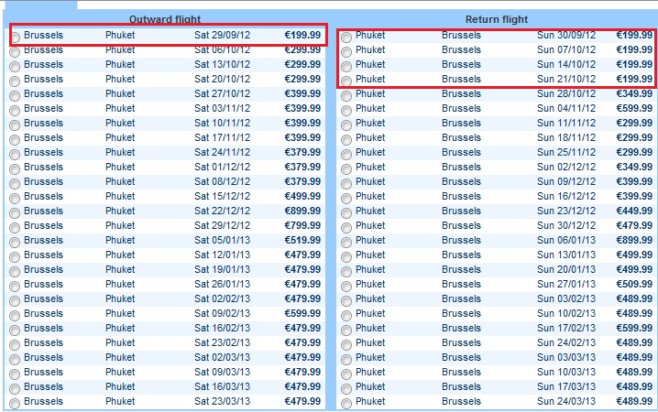Choose outward flight Sat 26/01/13 radio button
This screenshot has height=412, width=658.
[15, 287]
